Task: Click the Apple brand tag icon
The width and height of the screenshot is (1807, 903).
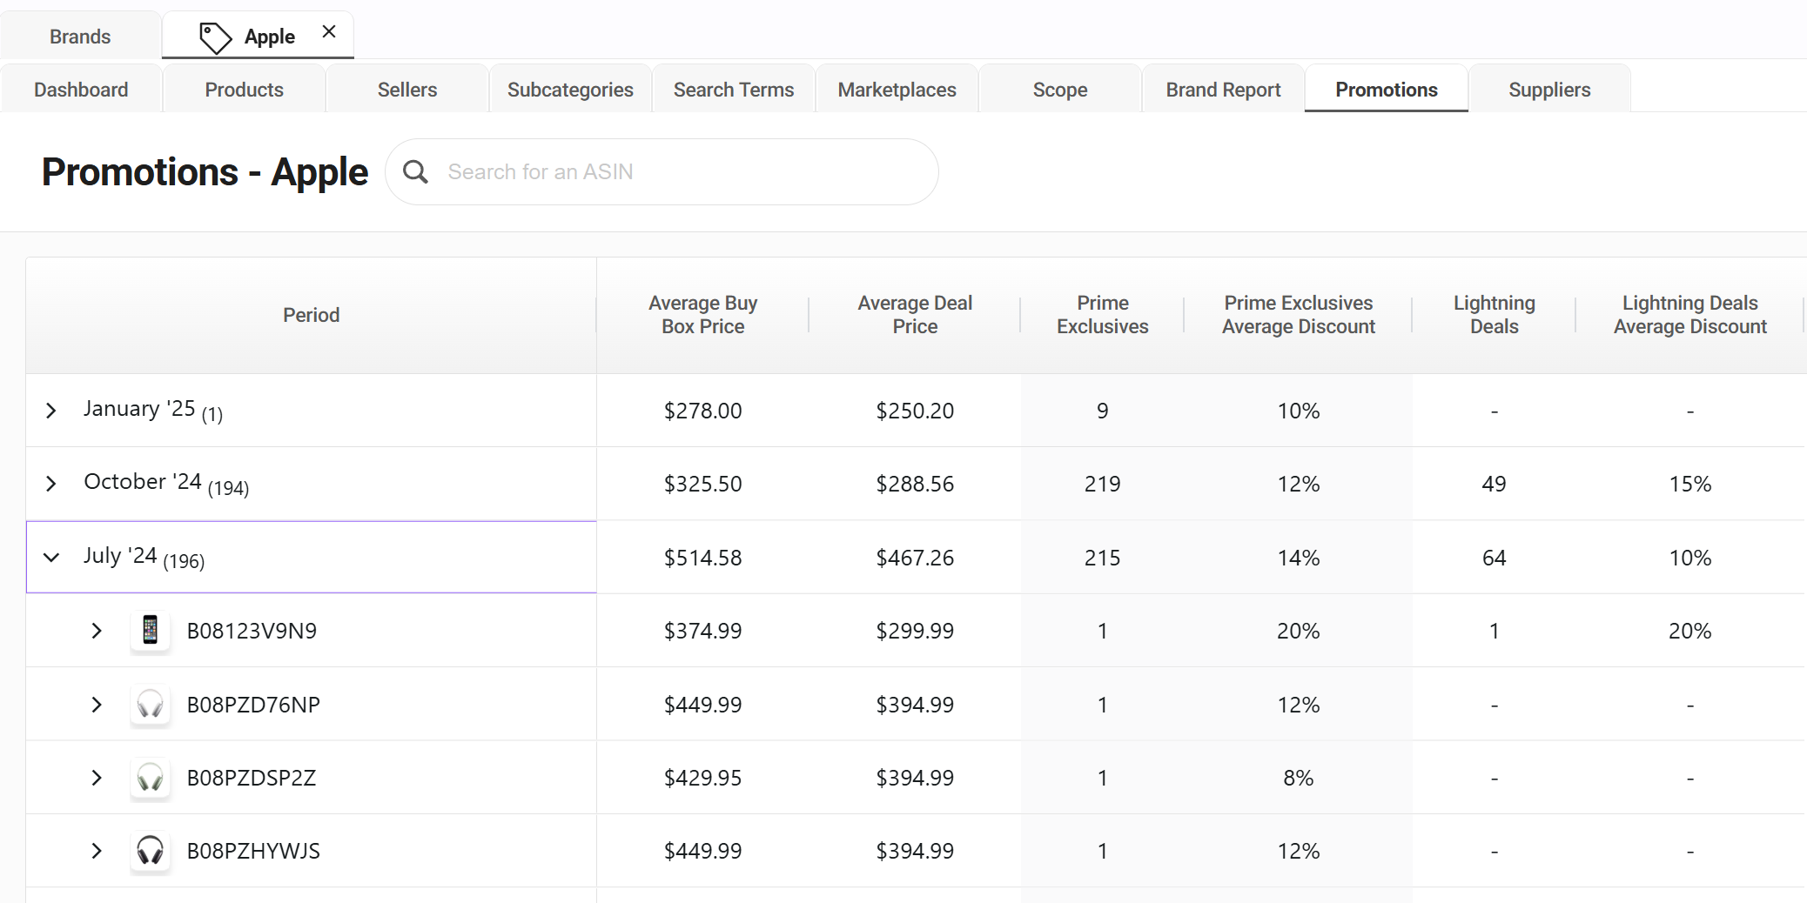Action: tap(215, 37)
